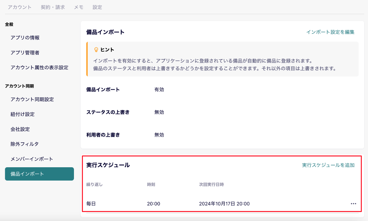This screenshot has height=221, width=368.
Task: Go to the メモ tab
Action: (79, 7)
